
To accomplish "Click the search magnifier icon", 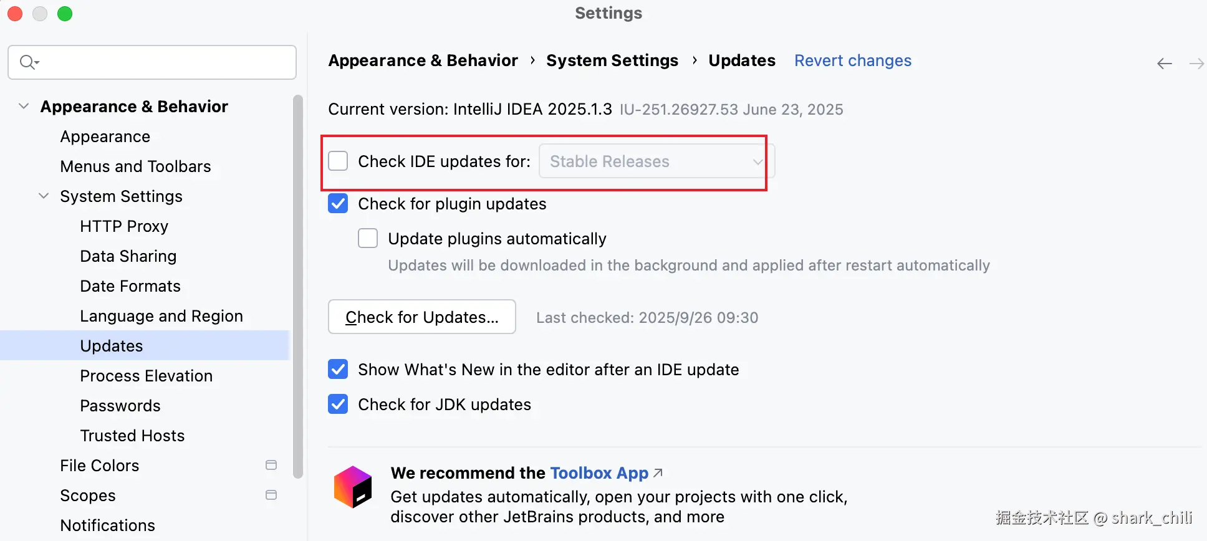I will pyautogui.click(x=29, y=62).
